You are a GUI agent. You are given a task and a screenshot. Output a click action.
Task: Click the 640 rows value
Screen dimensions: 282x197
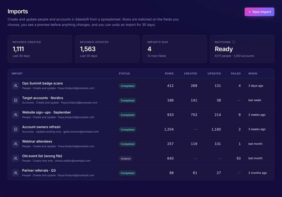click(170, 158)
